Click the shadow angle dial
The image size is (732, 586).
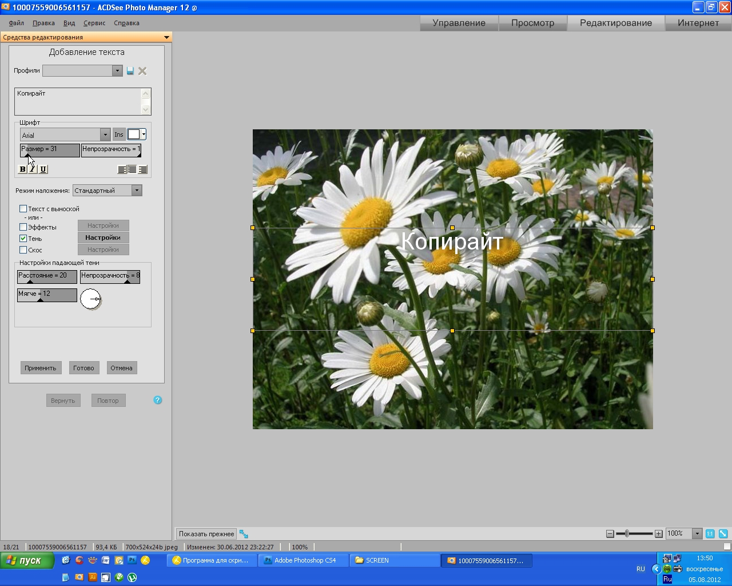[90, 299]
